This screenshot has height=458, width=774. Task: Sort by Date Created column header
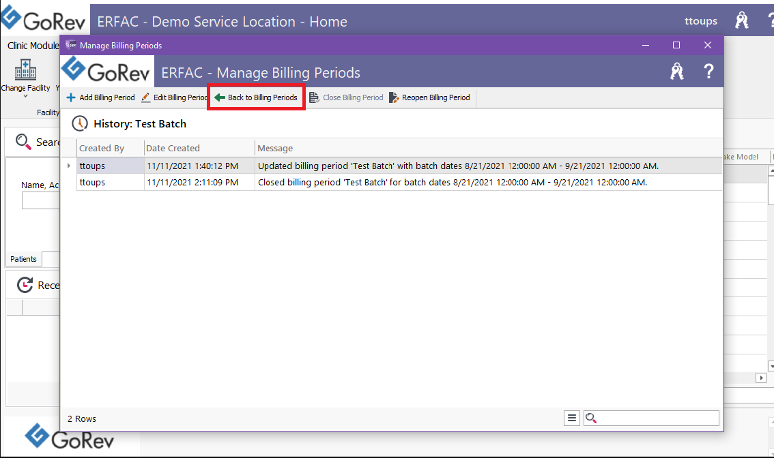[x=199, y=148]
